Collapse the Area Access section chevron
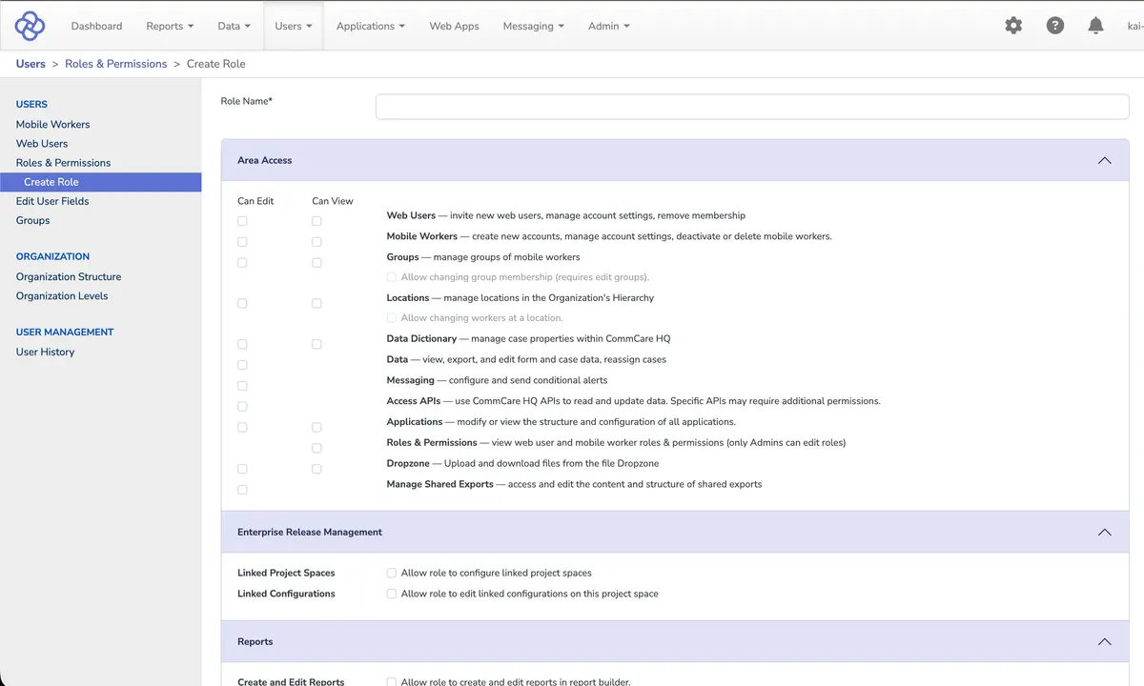1144x686 pixels. (x=1105, y=160)
